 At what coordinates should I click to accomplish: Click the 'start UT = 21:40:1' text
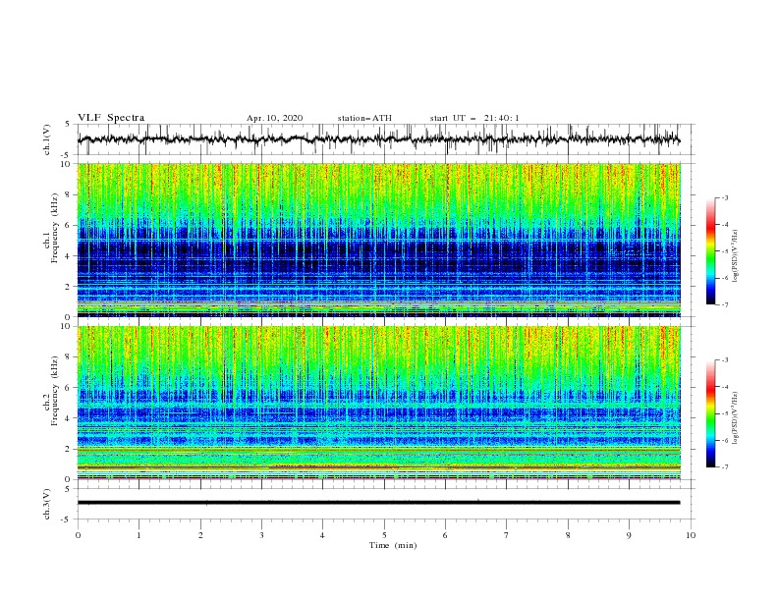474,118
